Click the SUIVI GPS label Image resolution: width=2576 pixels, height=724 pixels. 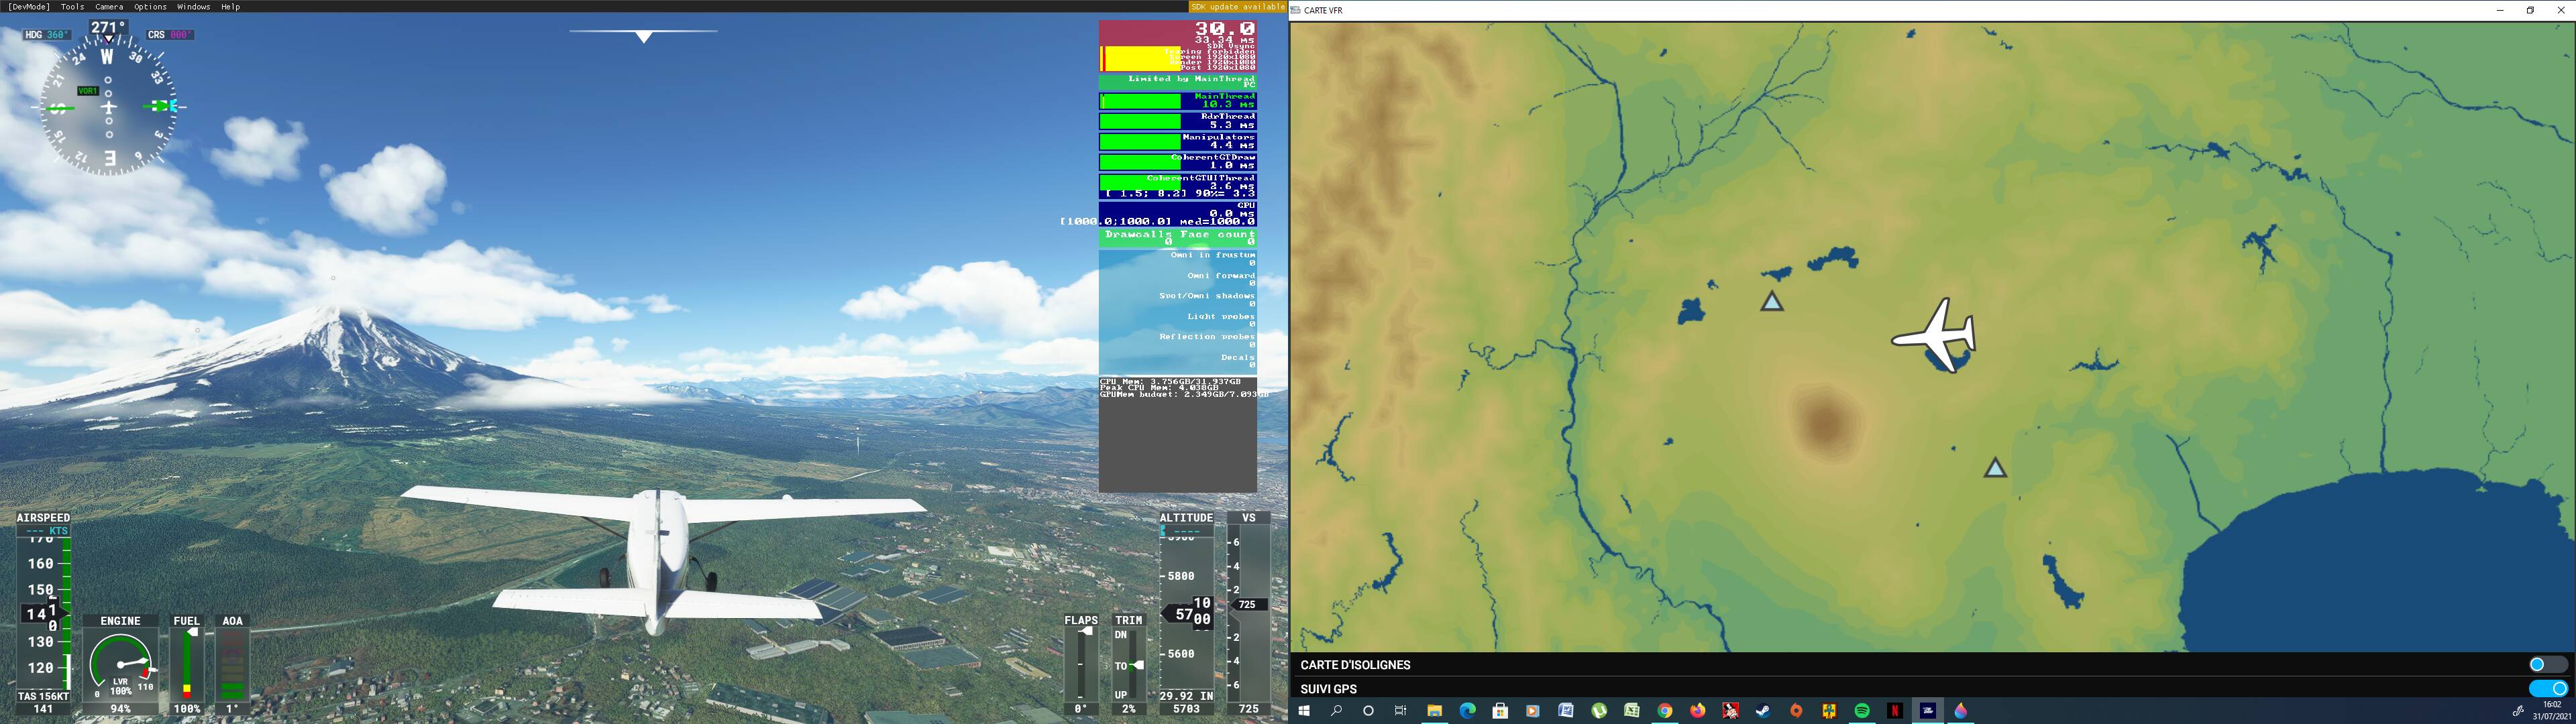[x=1328, y=689]
